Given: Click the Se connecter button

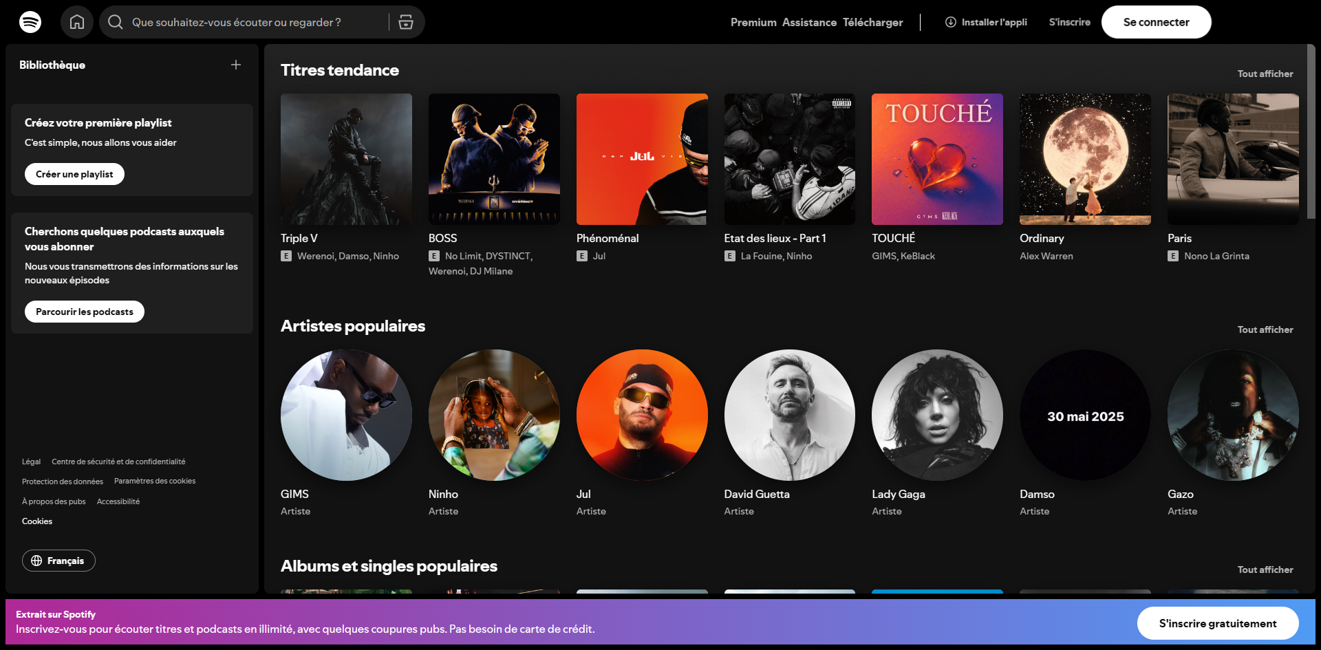Looking at the screenshot, I should click(x=1157, y=22).
